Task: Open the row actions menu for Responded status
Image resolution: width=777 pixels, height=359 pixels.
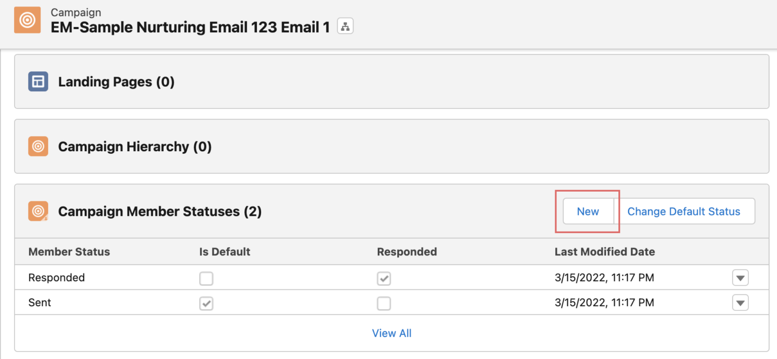Action: pos(740,277)
